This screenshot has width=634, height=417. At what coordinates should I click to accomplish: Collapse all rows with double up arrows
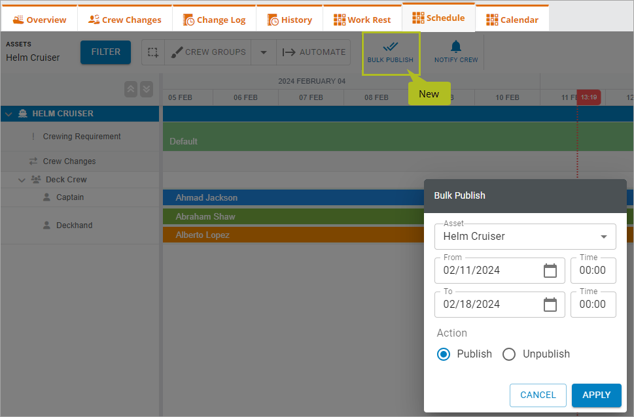[x=131, y=89]
